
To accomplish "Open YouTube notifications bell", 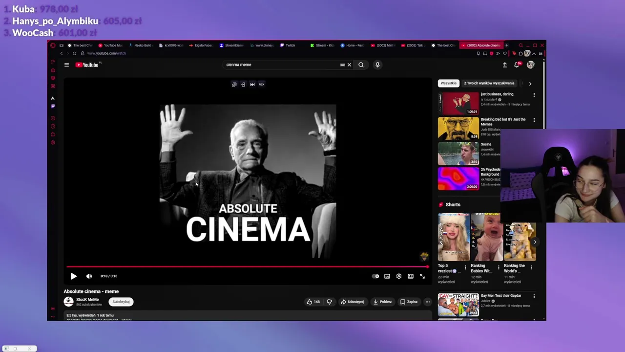I will [517, 65].
